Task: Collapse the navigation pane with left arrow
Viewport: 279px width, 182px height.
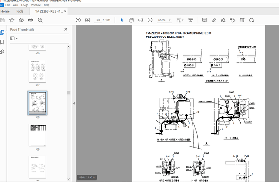Action: [x=74, y=103]
